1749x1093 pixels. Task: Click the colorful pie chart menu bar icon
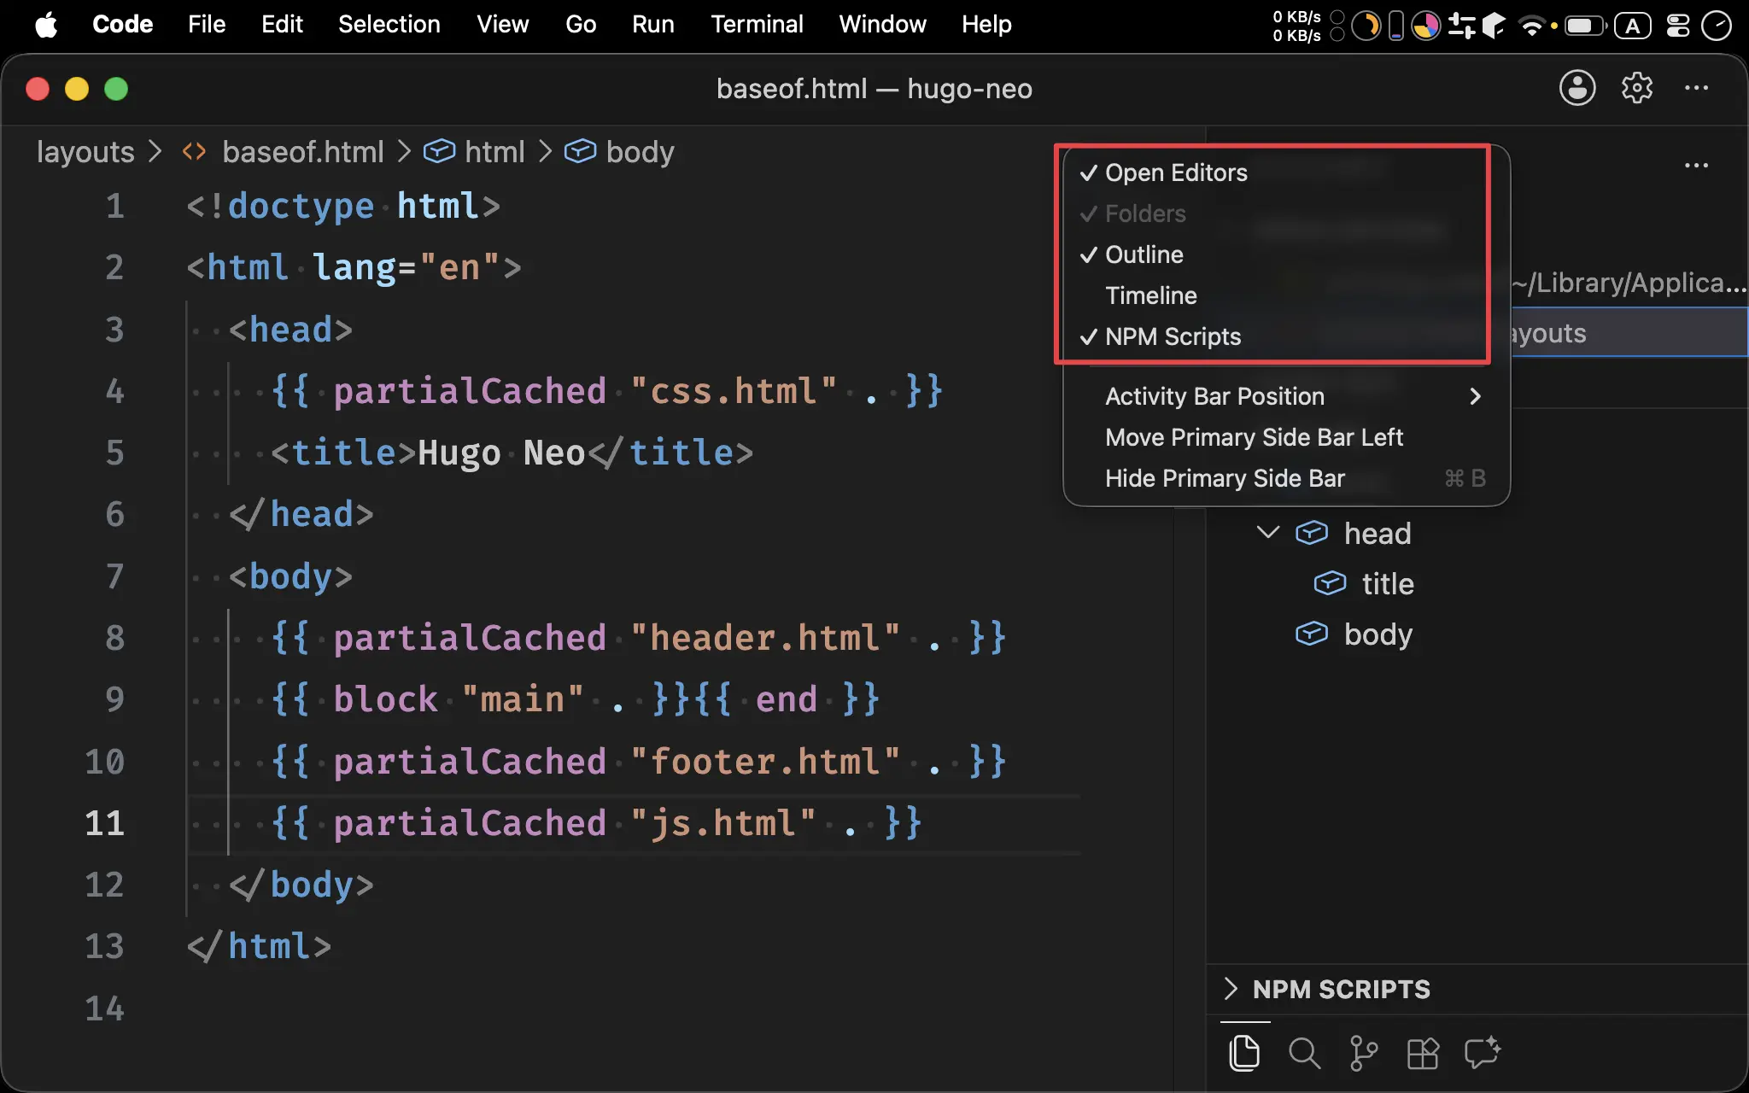click(1425, 26)
